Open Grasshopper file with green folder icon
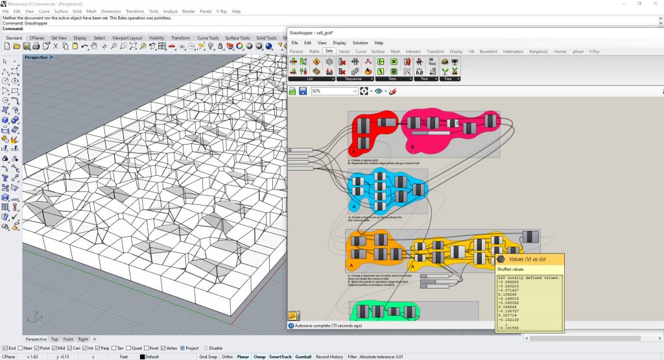The image size is (664, 360). pyautogui.click(x=293, y=91)
